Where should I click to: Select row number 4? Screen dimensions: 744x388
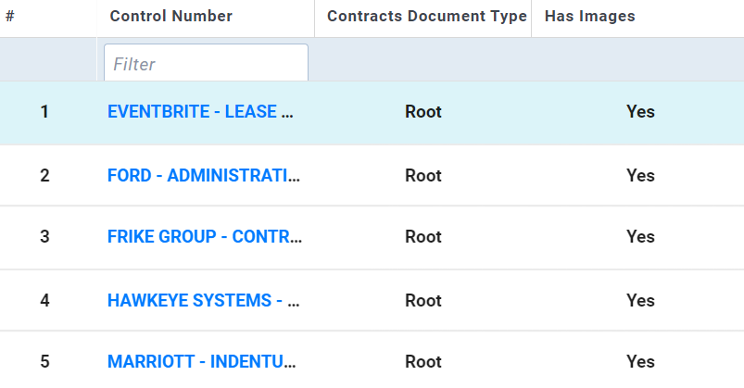(x=44, y=301)
